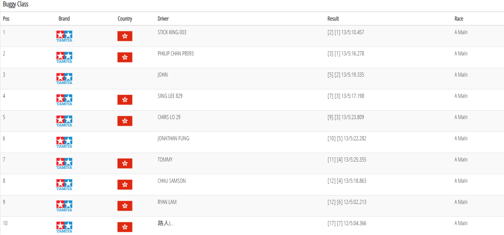Click the Tamiya logo for STICK KING 003
Image resolution: width=504 pixels, height=235 pixels.
(x=64, y=36)
